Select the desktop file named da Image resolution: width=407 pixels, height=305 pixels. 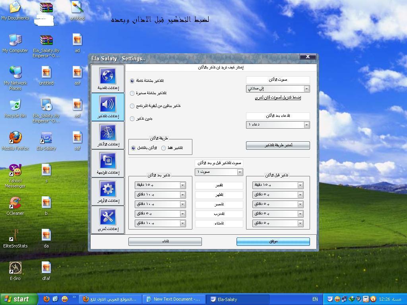tap(46, 238)
